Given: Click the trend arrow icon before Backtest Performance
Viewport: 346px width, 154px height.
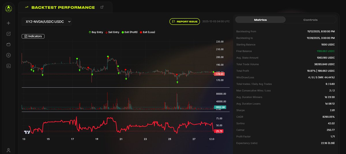Looking at the screenshot, I should pyautogui.click(x=27, y=7).
